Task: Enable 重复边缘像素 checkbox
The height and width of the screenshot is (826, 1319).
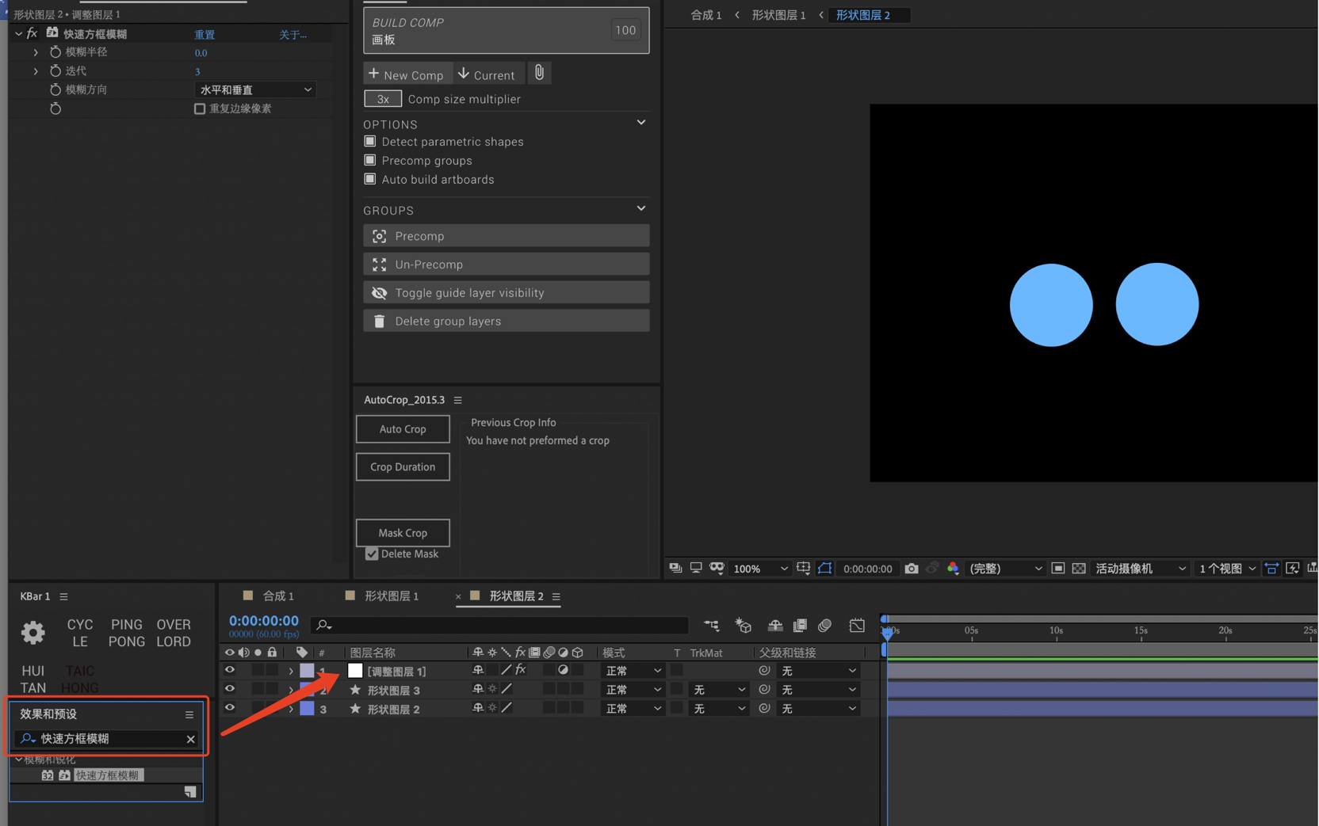Action: pyautogui.click(x=200, y=108)
